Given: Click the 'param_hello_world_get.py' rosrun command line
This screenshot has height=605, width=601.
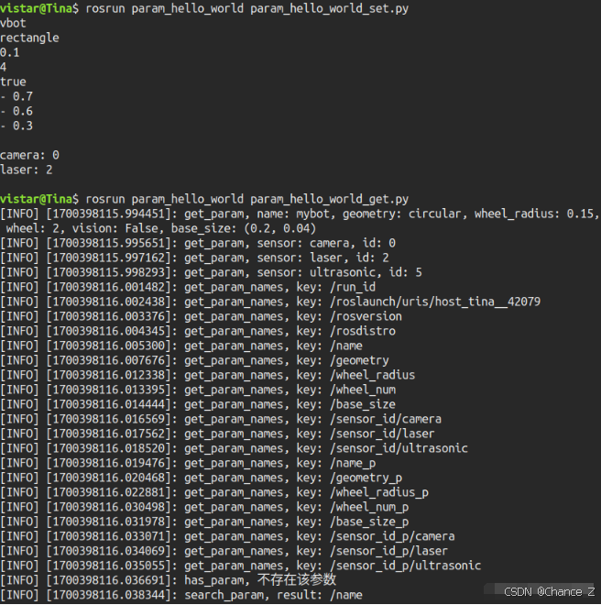Looking at the screenshot, I should click(246, 199).
